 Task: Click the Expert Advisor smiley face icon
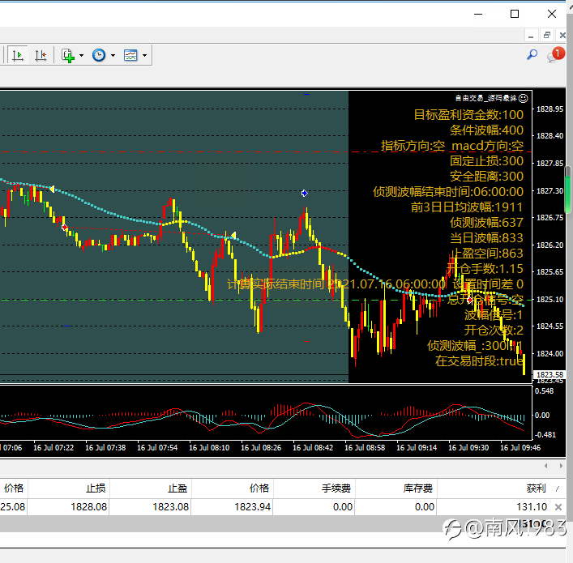click(524, 98)
